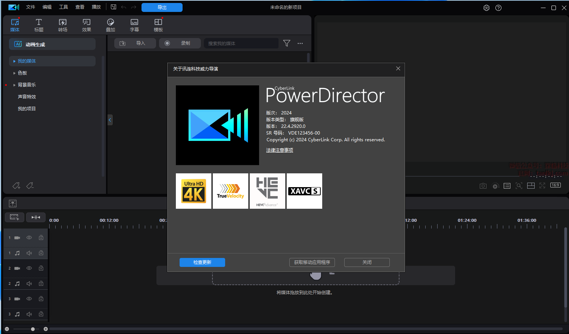Open the 工具 menu
This screenshot has width=569, height=334.
pos(63,7)
